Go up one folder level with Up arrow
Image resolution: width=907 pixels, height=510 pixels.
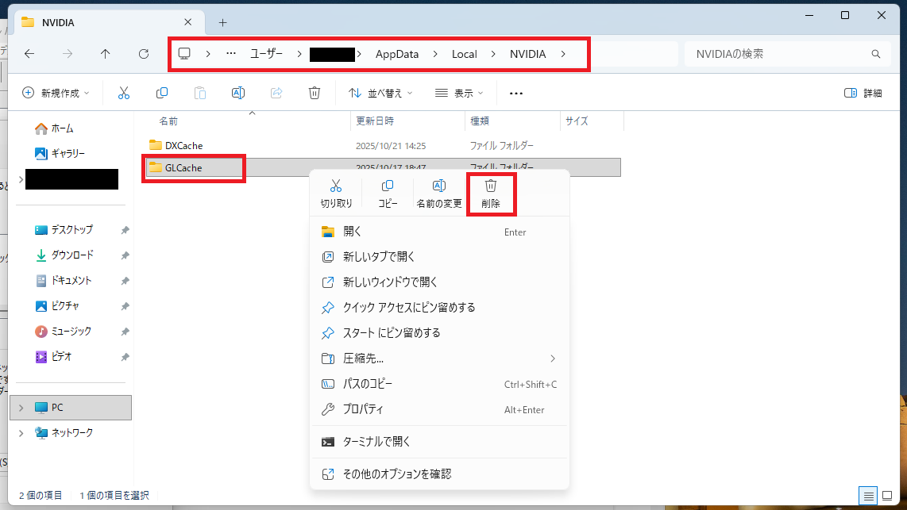click(106, 54)
